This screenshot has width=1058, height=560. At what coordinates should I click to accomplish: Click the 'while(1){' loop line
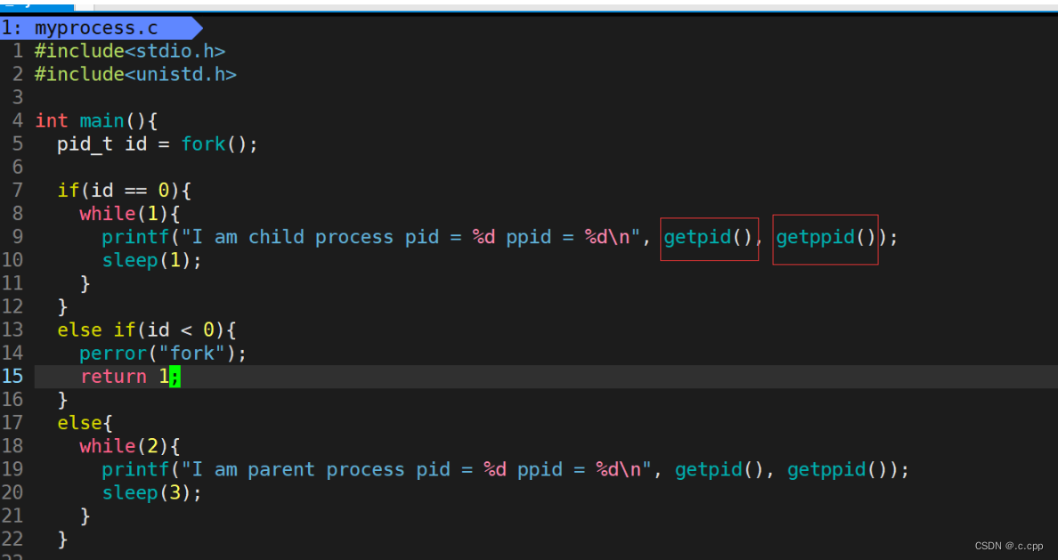pos(129,214)
